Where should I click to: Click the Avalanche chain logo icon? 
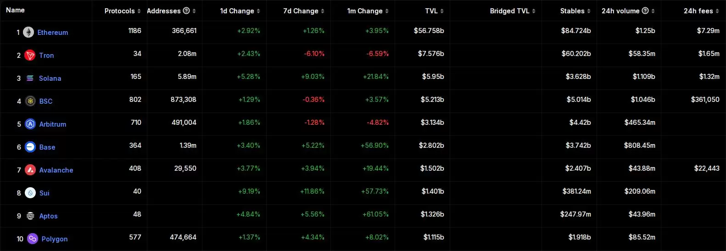click(30, 170)
